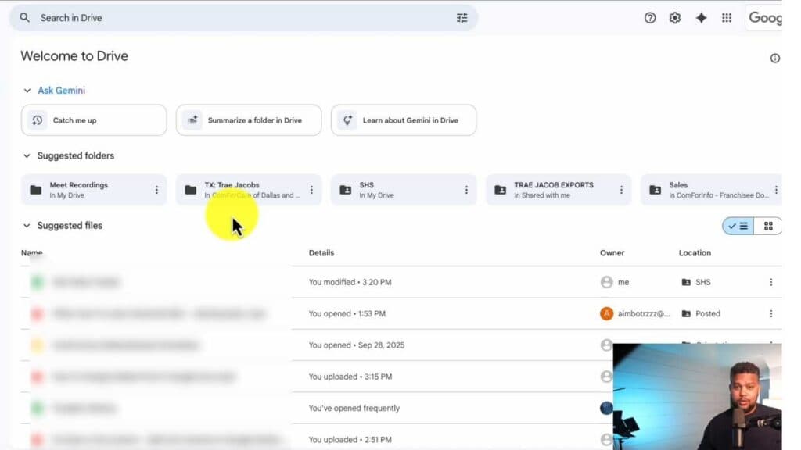Open advanced search filter options
The image size is (801, 450).
point(462,18)
